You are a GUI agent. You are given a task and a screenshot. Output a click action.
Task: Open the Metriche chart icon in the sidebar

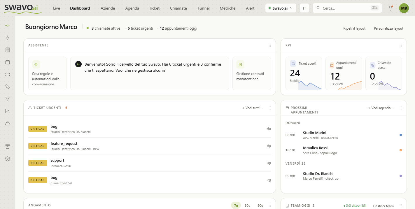click(8, 111)
